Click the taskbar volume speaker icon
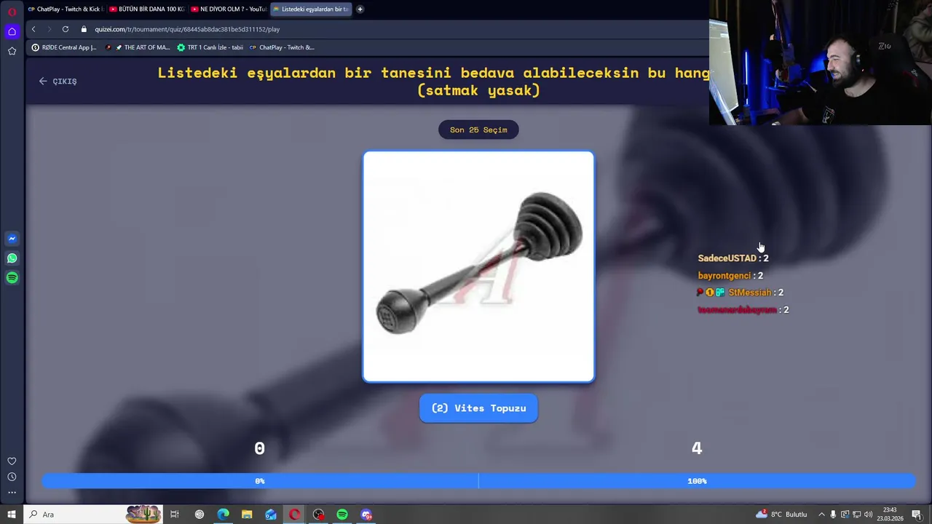This screenshot has height=524, width=932. (868, 515)
